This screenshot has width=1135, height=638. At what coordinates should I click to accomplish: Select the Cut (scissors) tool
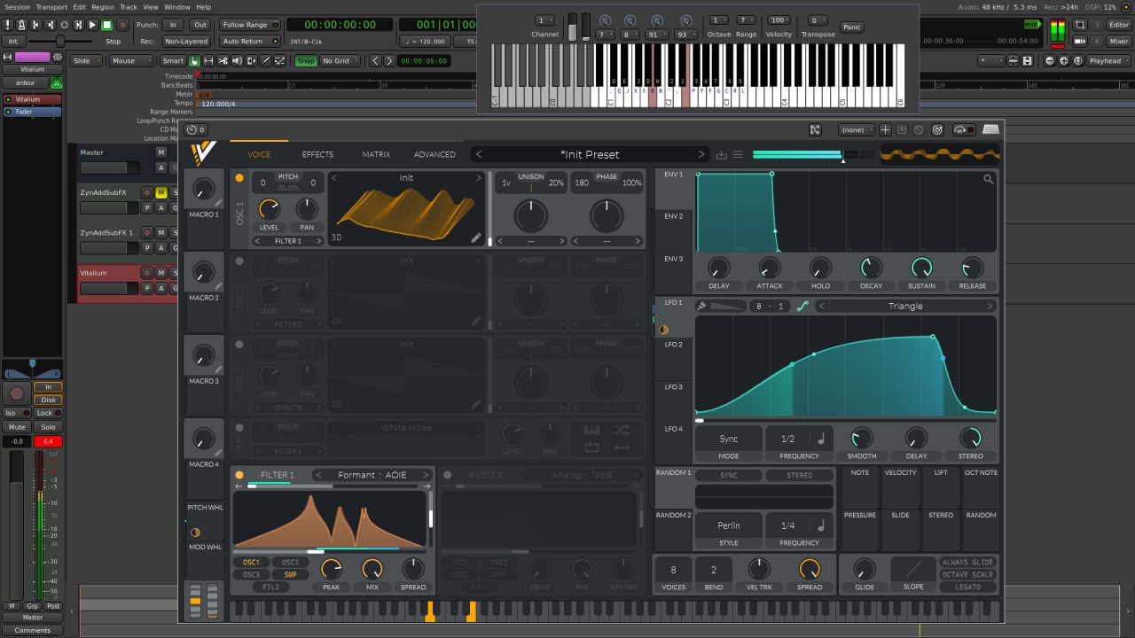point(223,61)
